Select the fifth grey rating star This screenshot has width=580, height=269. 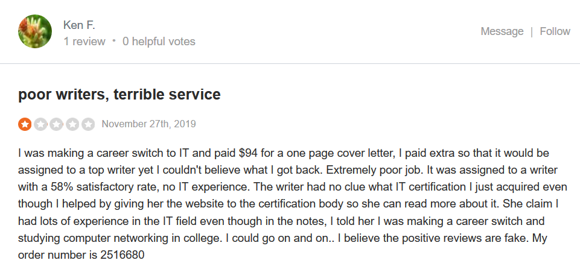coord(88,124)
